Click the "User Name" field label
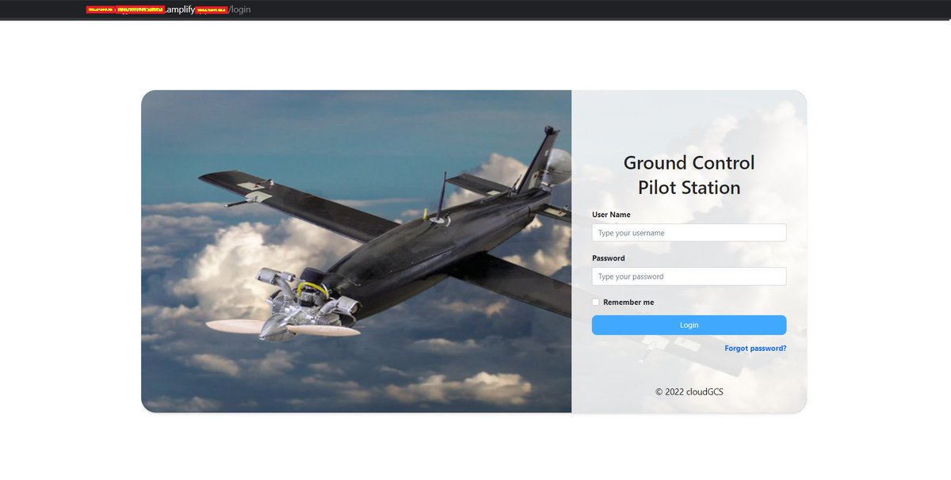 (x=611, y=215)
